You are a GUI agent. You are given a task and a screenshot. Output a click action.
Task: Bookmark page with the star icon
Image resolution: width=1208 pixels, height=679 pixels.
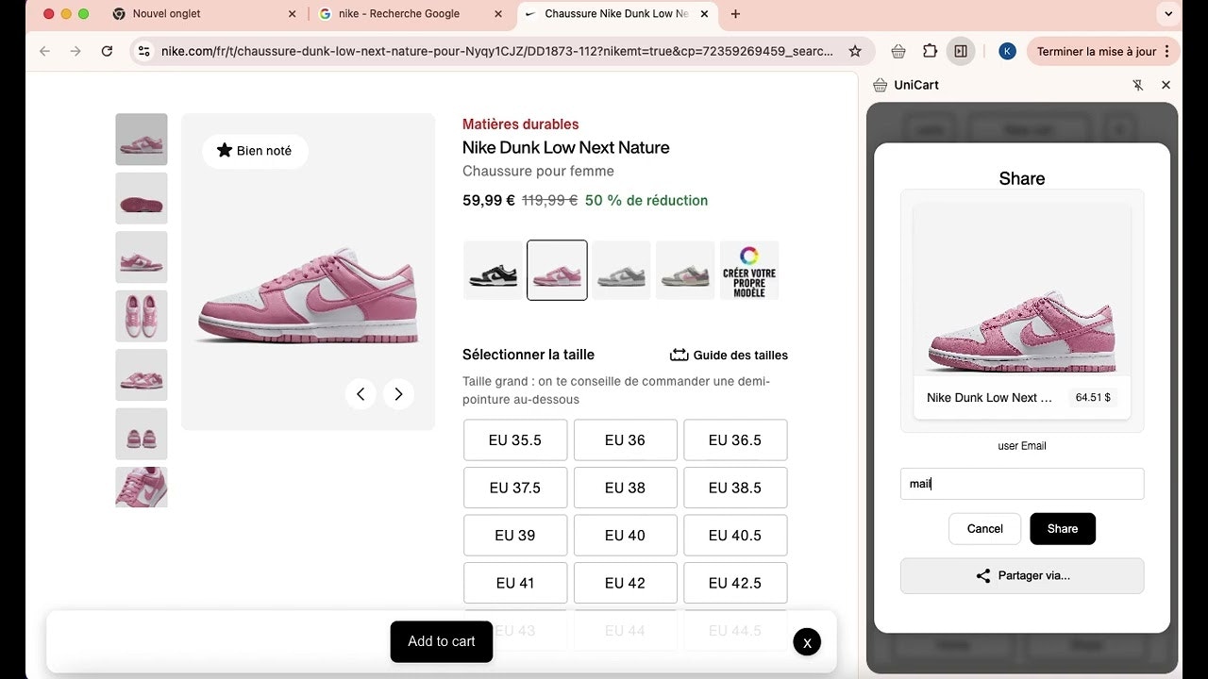(x=855, y=51)
